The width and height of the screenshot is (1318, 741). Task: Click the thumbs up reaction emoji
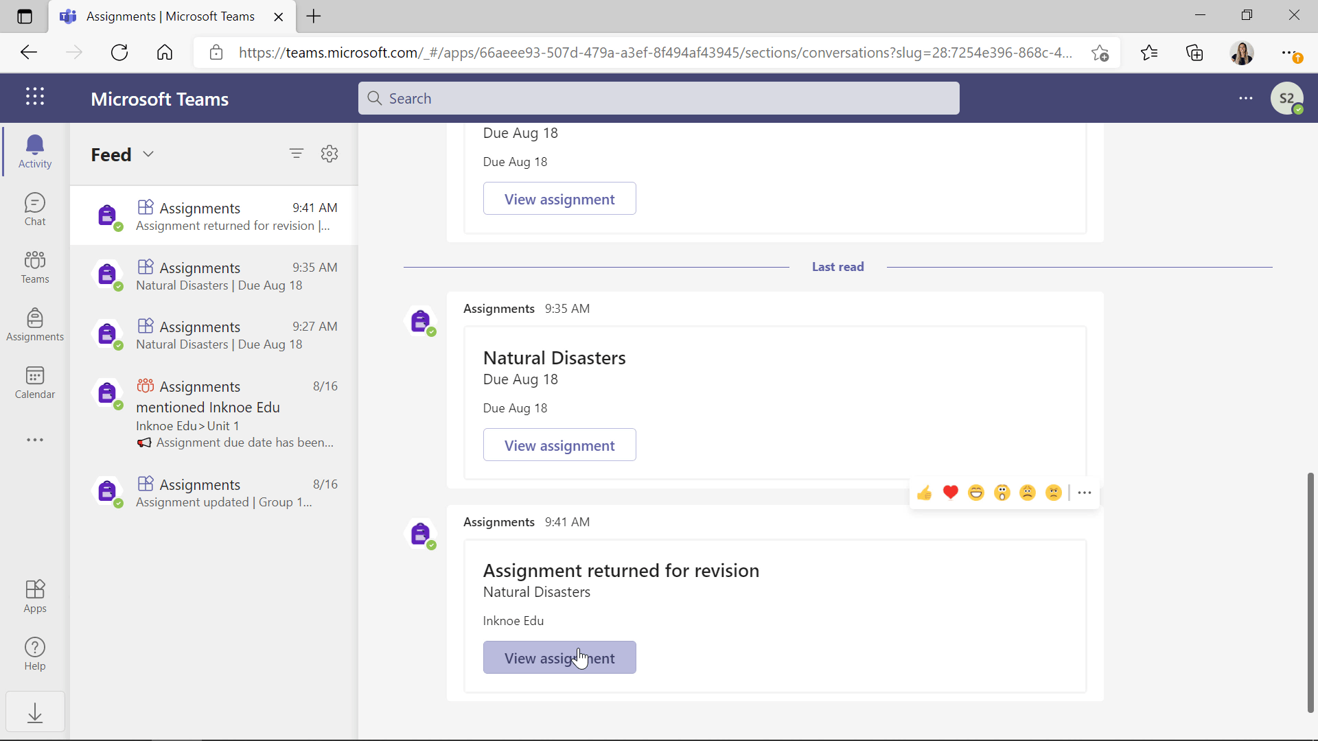923,491
